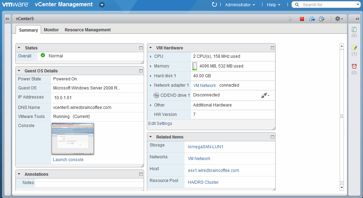Open the HA/DRS Cluster resource pool link
This screenshot has width=363, height=198.
coord(203,182)
